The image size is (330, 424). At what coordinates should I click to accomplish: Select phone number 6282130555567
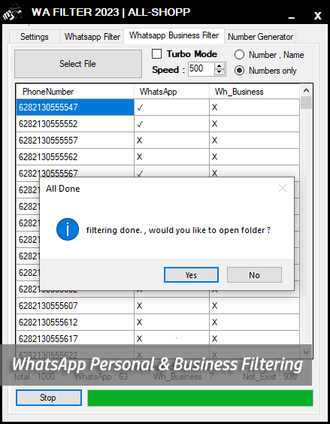75,171
